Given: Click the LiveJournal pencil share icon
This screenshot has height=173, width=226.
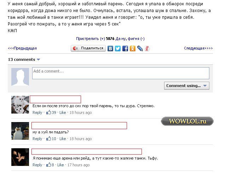Looking at the screenshot, I should (140, 48).
